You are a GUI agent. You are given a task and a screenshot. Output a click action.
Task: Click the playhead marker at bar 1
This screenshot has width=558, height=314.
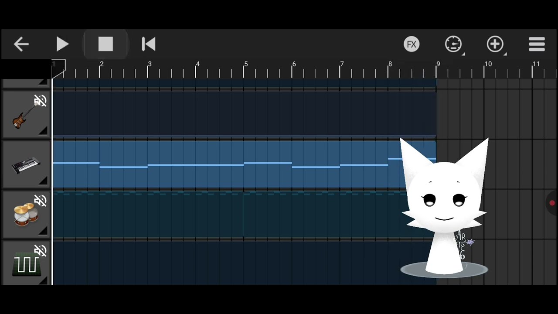coord(59,69)
